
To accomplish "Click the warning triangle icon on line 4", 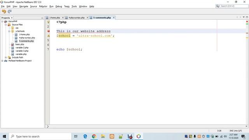I will pyautogui.click(x=48, y=36).
